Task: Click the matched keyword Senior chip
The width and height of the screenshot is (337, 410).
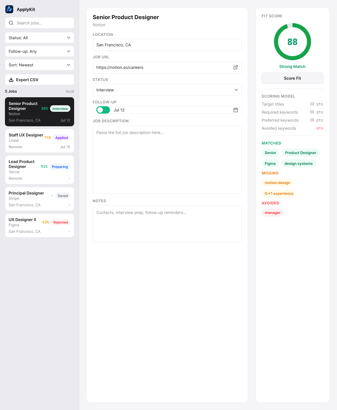Action: pyautogui.click(x=271, y=153)
